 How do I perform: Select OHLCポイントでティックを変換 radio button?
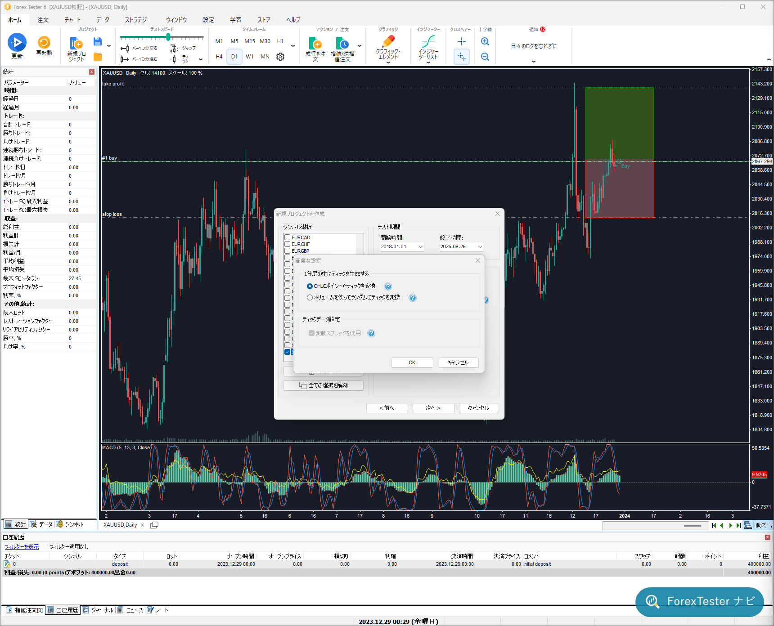click(x=310, y=286)
